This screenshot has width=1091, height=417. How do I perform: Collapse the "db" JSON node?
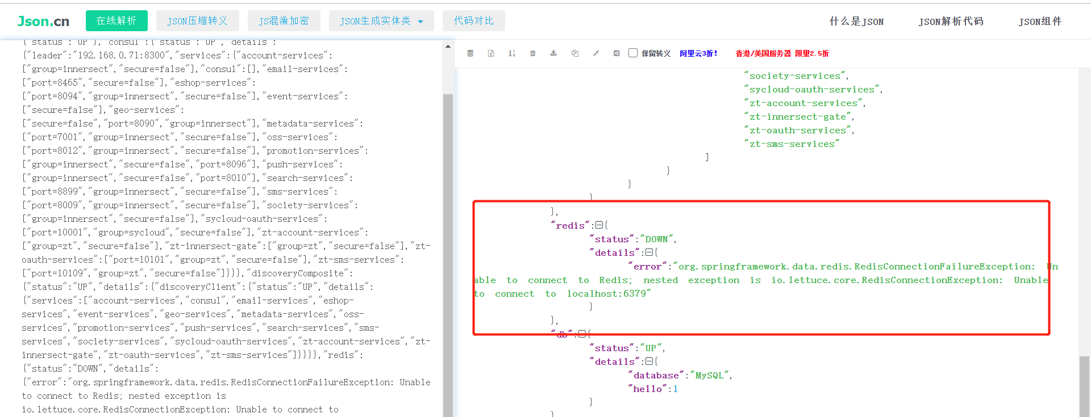[581, 334]
